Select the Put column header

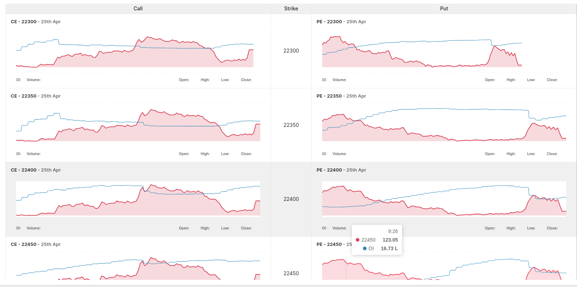[x=444, y=8]
